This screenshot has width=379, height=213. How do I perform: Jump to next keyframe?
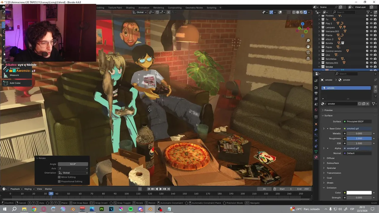click(x=165, y=189)
